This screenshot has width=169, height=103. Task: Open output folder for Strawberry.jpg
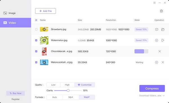pyautogui.click(x=163, y=29)
